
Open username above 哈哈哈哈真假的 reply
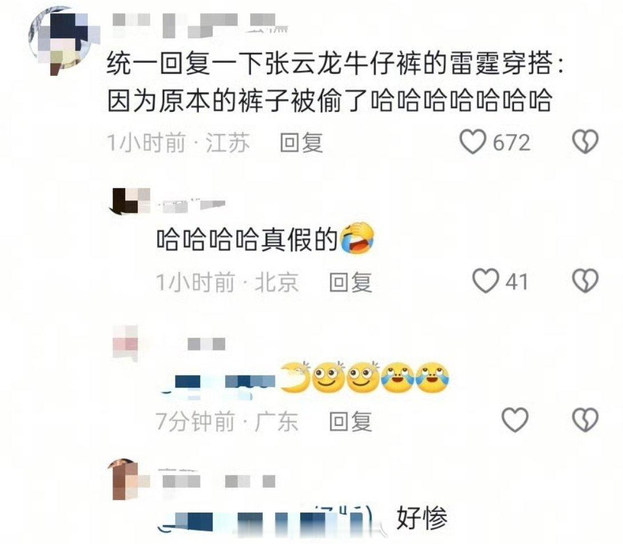click(x=192, y=205)
